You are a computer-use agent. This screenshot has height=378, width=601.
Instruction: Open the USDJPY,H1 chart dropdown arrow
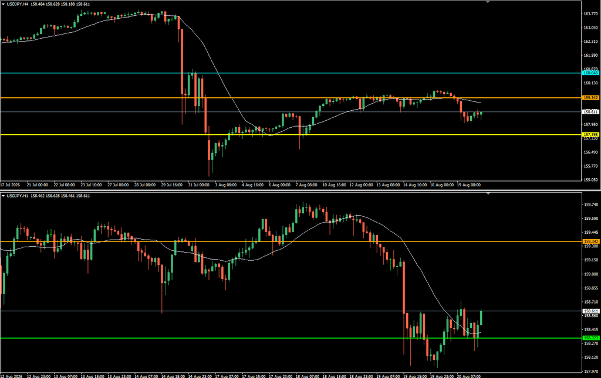(4, 196)
